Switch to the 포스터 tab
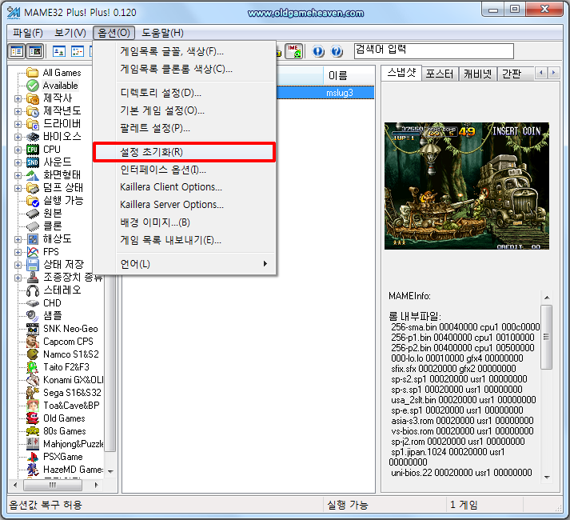 pos(440,74)
